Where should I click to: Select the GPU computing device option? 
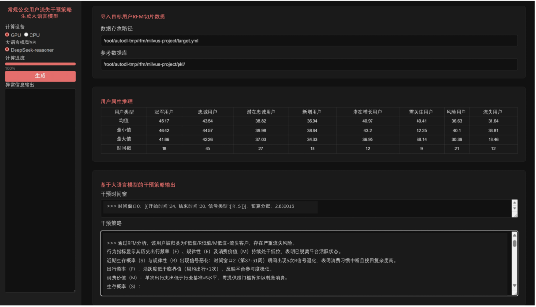(7, 35)
